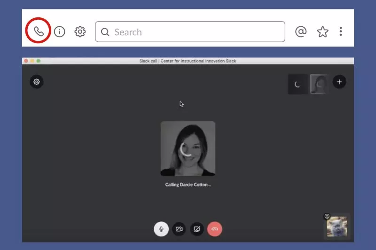376x250 pixels.
Task: Toggle the video camera on
Action: pos(179,229)
